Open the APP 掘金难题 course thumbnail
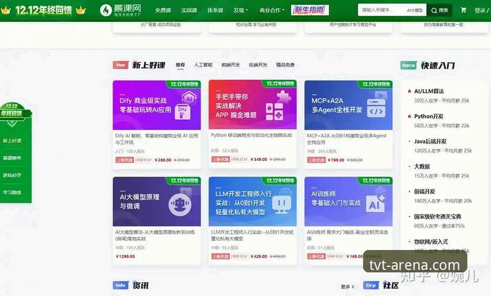Screen dimensions: 491x296 click(252, 105)
